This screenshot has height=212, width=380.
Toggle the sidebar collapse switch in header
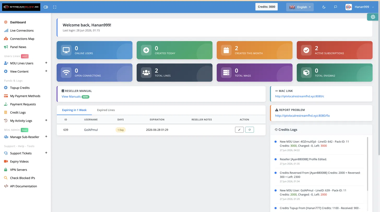(46, 7)
